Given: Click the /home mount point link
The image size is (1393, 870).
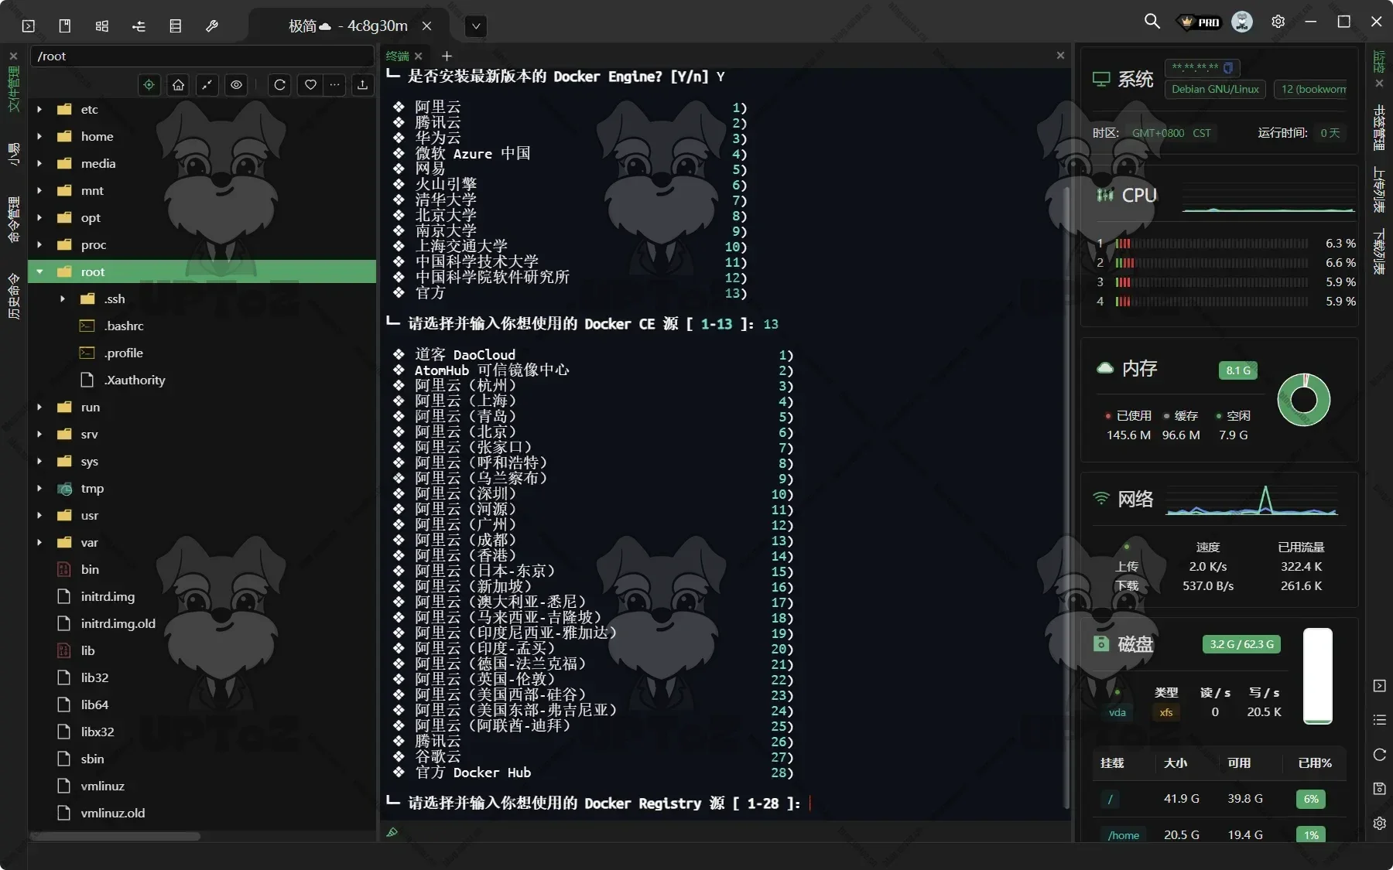Looking at the screenshot, I should pyautogui.click(x=1123, y=835).
